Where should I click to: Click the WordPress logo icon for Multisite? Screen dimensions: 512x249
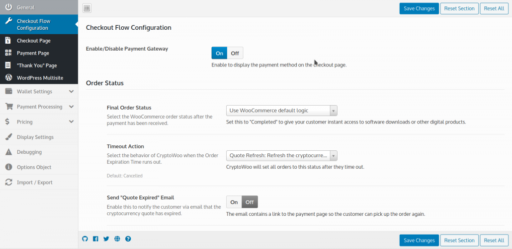pos(9,78)
